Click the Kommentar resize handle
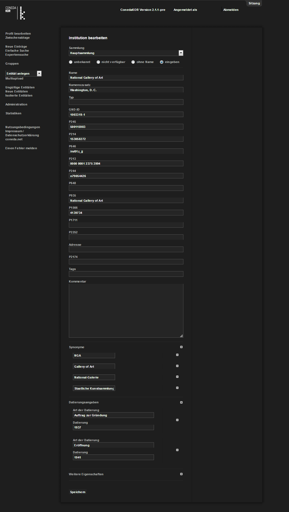 click(182, 336)
